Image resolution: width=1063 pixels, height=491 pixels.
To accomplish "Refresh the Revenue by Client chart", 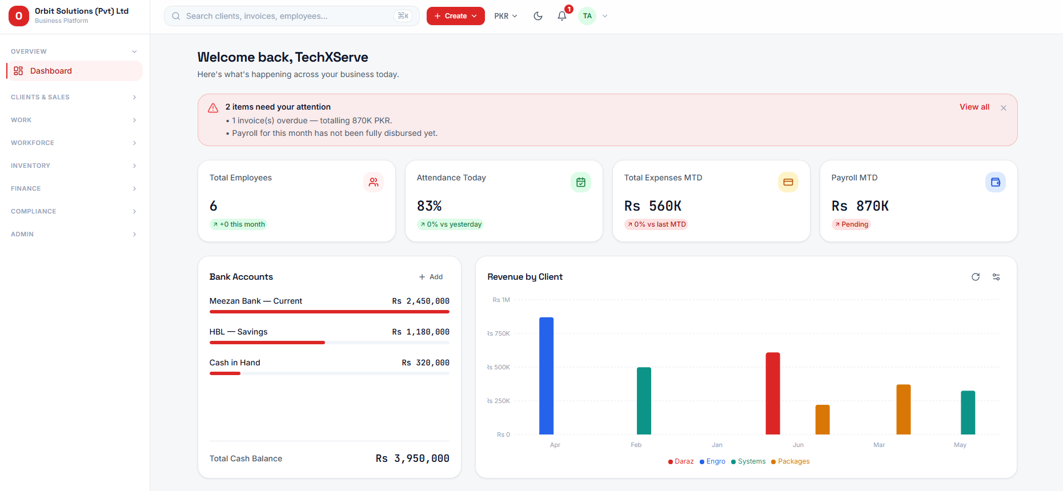I will click(976, 277).
